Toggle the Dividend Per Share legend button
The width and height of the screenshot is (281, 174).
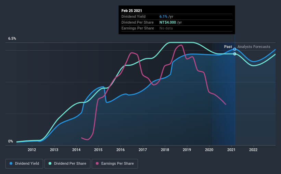67,164
